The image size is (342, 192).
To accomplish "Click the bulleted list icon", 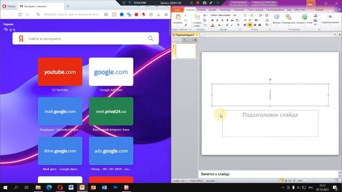I will 245,15.
